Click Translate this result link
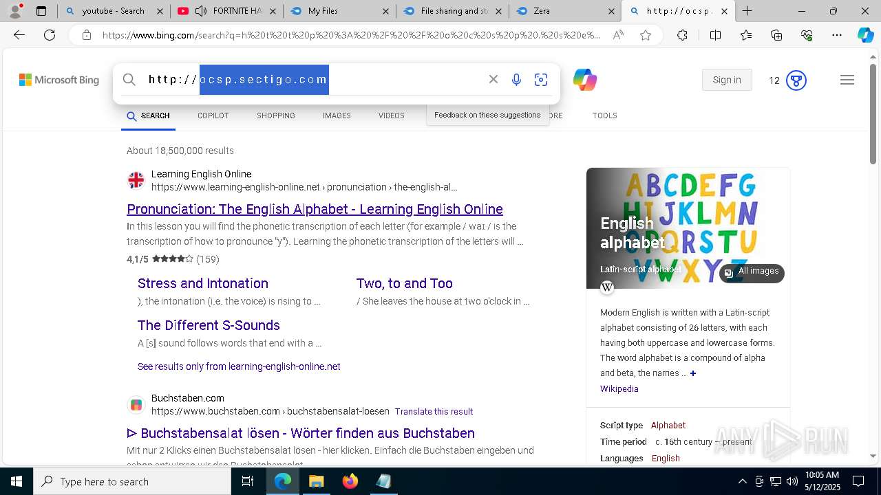 click(x=434, y=412)
